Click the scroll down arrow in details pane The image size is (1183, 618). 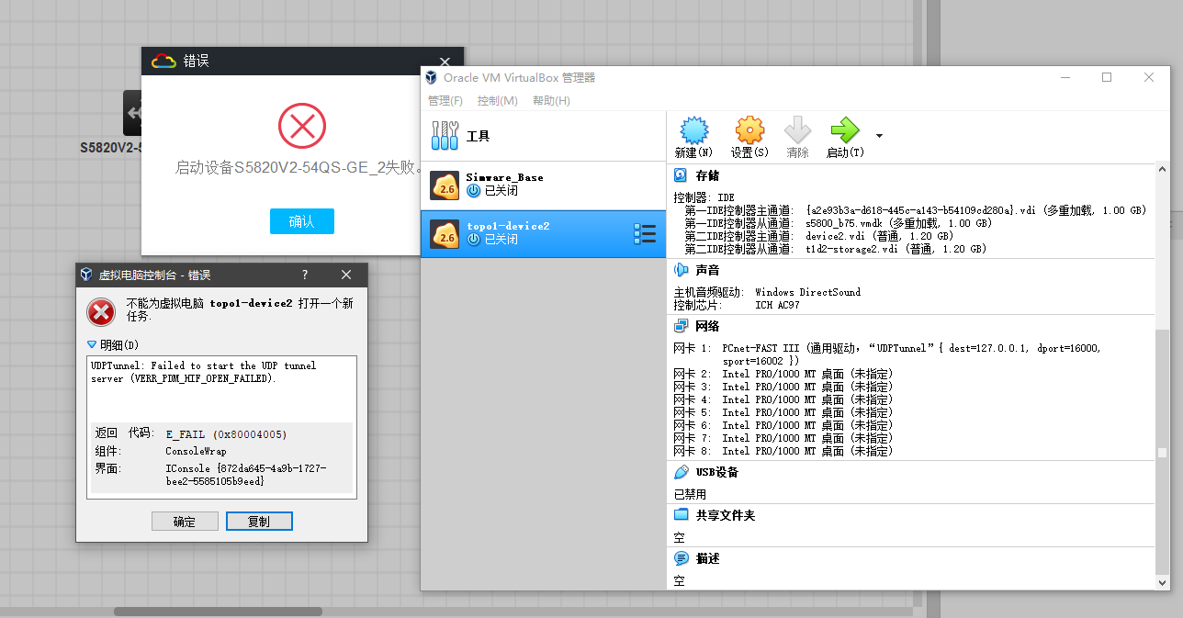(1163, 582)
